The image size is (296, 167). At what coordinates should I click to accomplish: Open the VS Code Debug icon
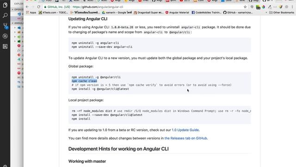click(x=5, y=36)
